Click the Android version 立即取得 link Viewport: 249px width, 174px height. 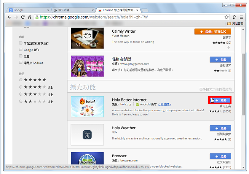(164, 104)
